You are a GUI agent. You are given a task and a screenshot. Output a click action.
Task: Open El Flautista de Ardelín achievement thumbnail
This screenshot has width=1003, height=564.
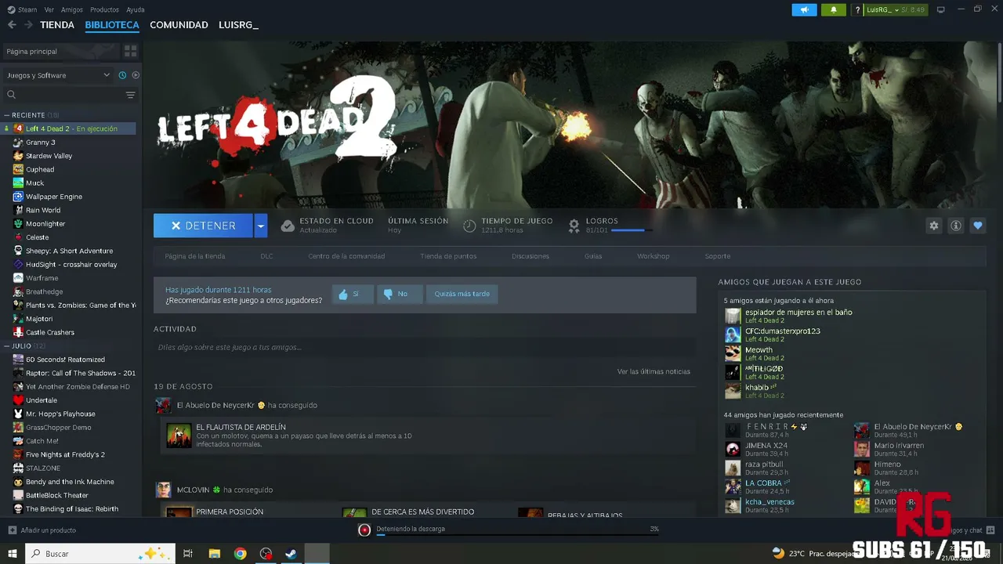click(179, 436)
